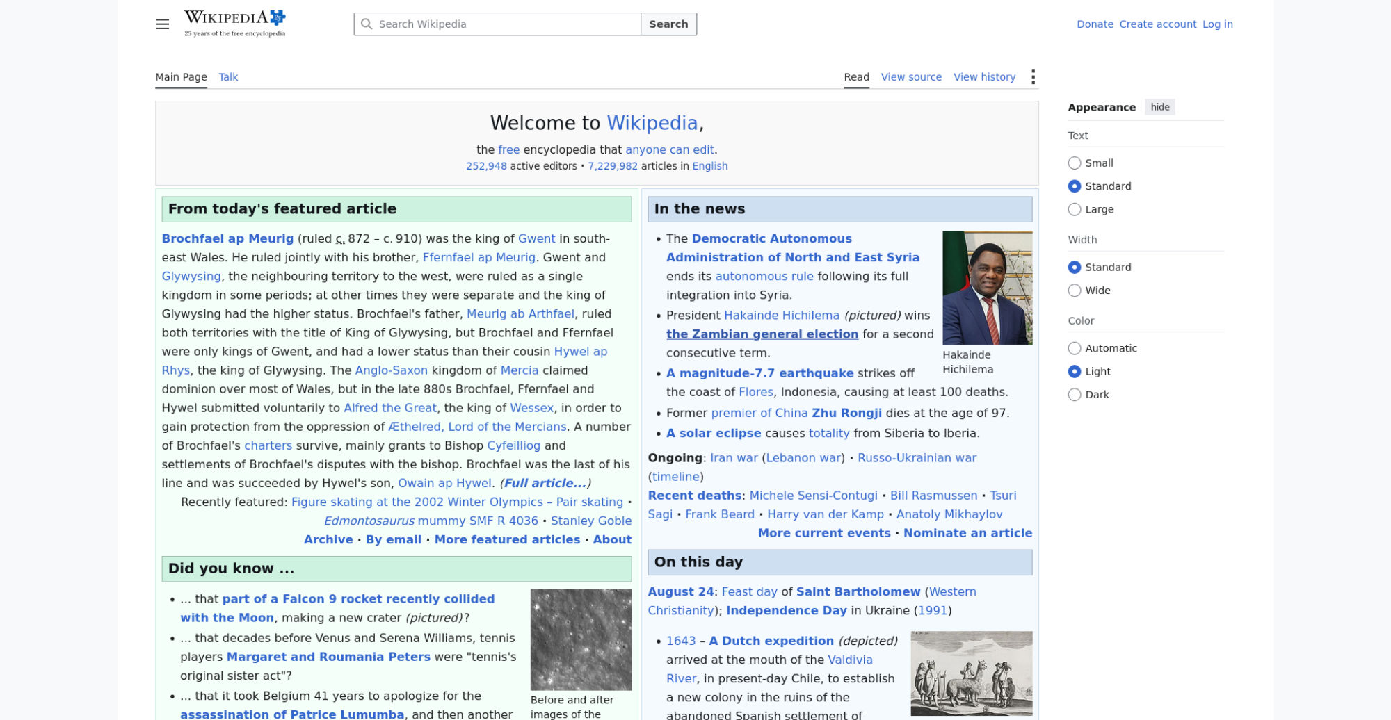Open the View history tab
The height and width of the screenshot is (720, 1391).
click(984, 77)
